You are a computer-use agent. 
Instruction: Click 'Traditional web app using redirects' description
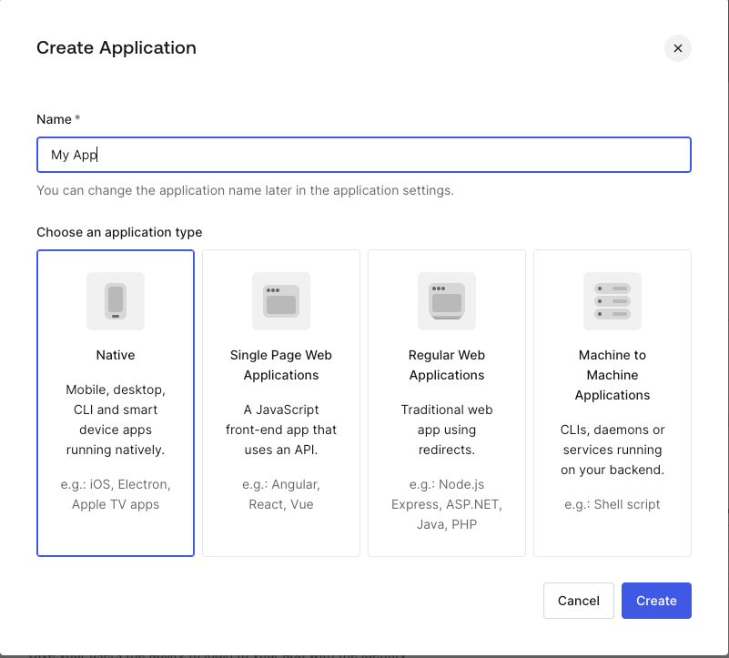tap(446, 430)
